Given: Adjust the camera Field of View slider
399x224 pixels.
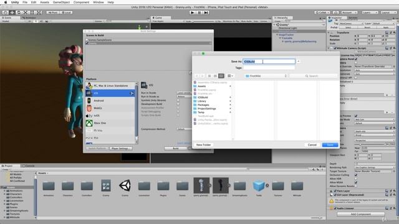Looking at the screenshot, I should 369,144.
